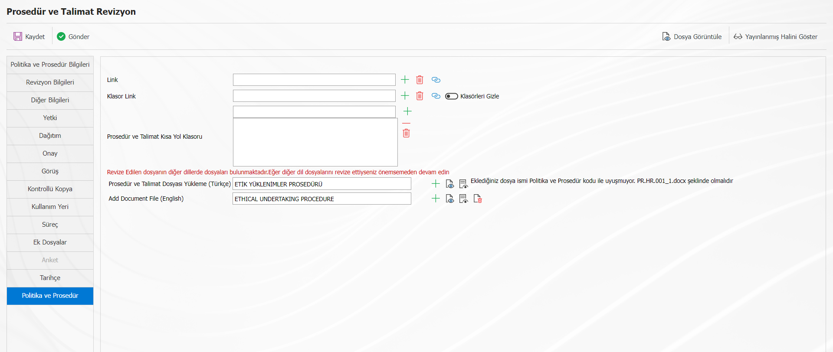The height and width of the screenshot is (352, 833).
Task: Open Politika ve Prosedür Bilgileri tab
Action: 50,65
